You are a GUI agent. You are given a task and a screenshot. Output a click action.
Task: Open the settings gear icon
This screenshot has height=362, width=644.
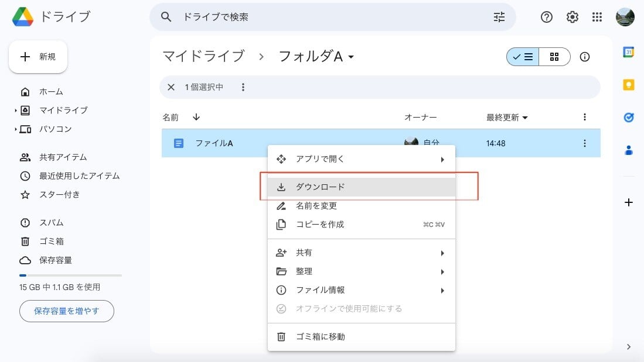pyautogui.click(x=572, y=17)
